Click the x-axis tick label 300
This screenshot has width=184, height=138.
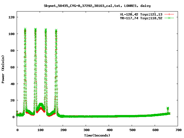(x=86, y=130)
